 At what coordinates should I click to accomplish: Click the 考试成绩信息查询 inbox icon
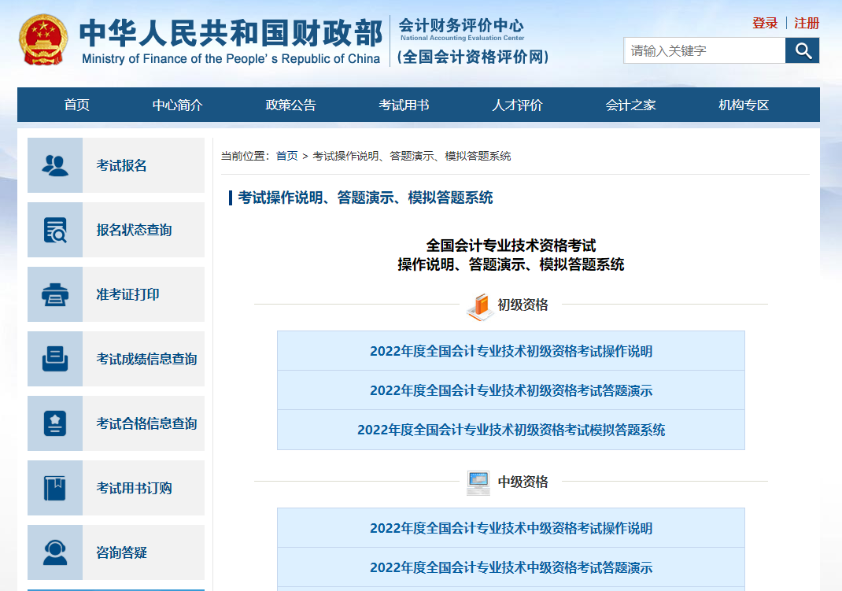click(x=55, y=359)
